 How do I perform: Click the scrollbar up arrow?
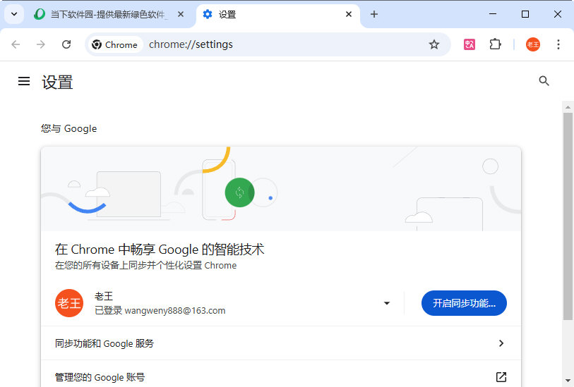coord(568,107)
